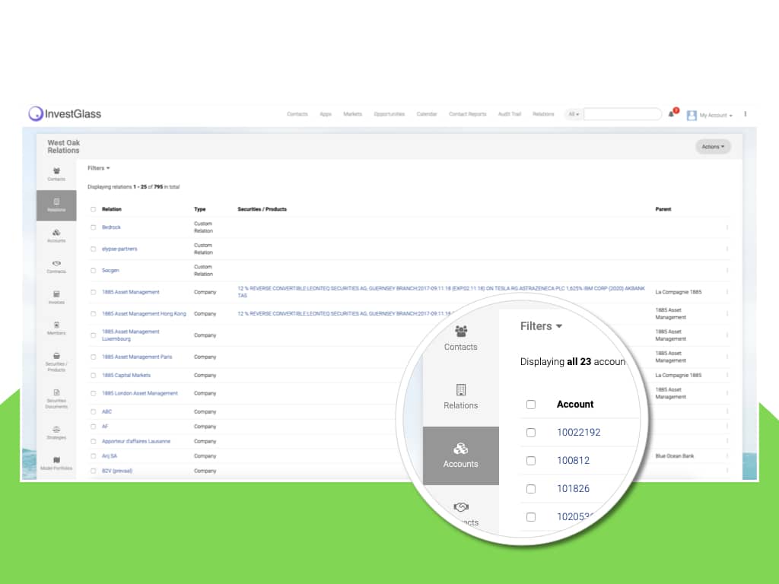Click into the top search field
The width and height of the screenshot is (779, 584).
pos(622,114)
